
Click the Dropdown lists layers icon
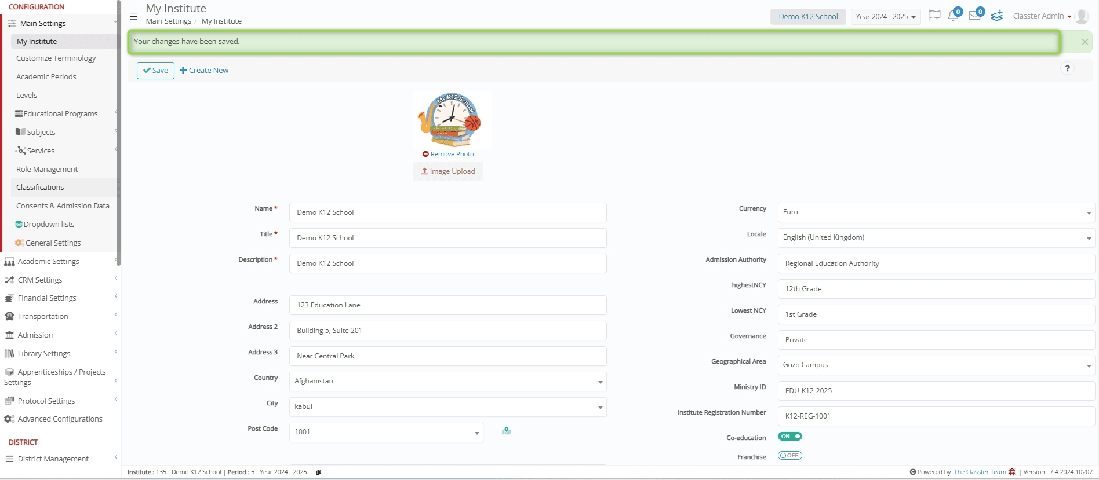(x=19, y=224)
